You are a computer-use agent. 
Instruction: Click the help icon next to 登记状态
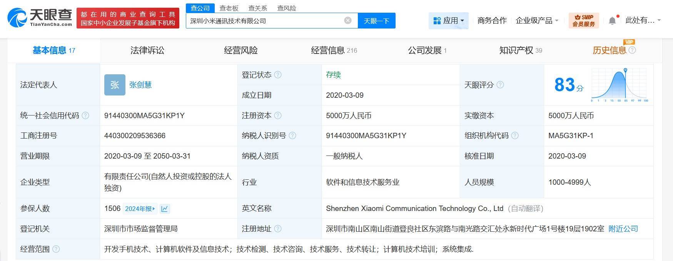point(278,75)
